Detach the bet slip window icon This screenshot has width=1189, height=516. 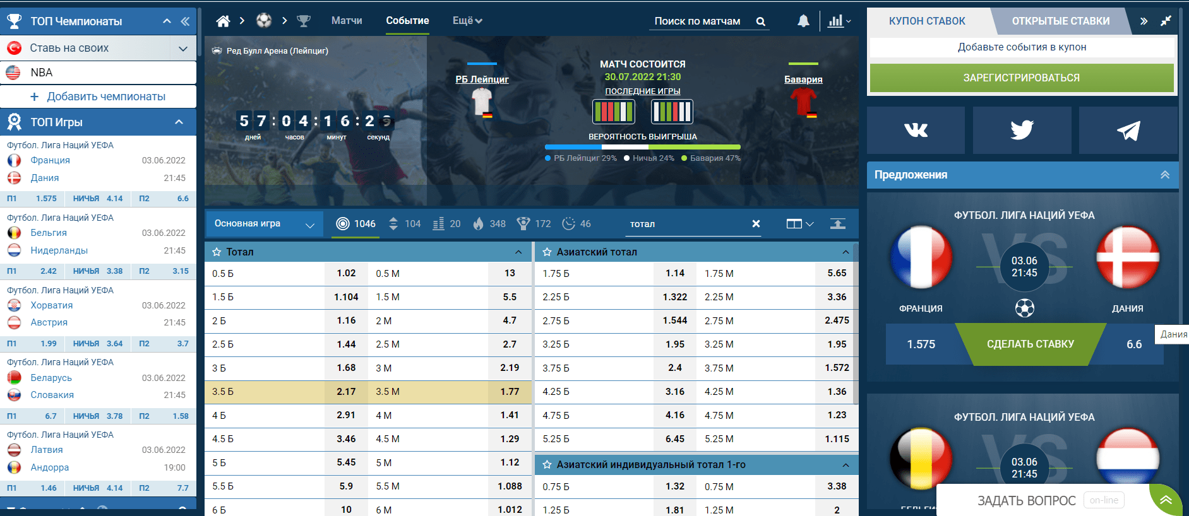point(1166,21)
